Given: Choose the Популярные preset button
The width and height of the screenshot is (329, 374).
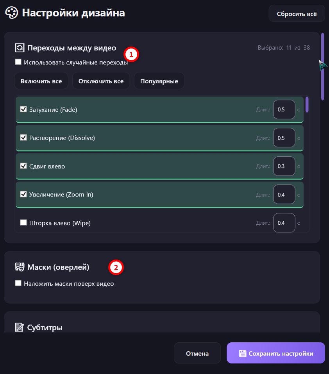Looking at the screenshot, I should coord(159,81).
